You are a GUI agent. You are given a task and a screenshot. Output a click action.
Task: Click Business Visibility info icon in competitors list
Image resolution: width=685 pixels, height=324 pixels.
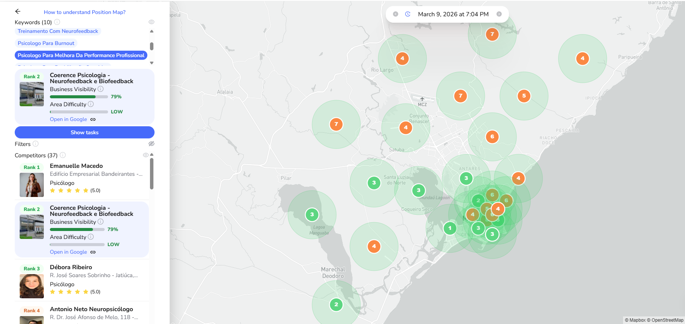tap(101, 222)
